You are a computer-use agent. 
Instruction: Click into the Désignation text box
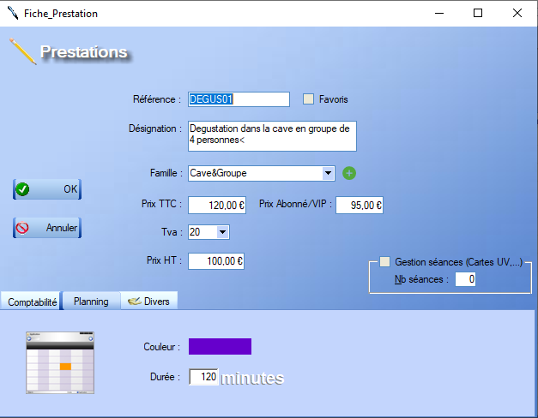tap(270, 135)
